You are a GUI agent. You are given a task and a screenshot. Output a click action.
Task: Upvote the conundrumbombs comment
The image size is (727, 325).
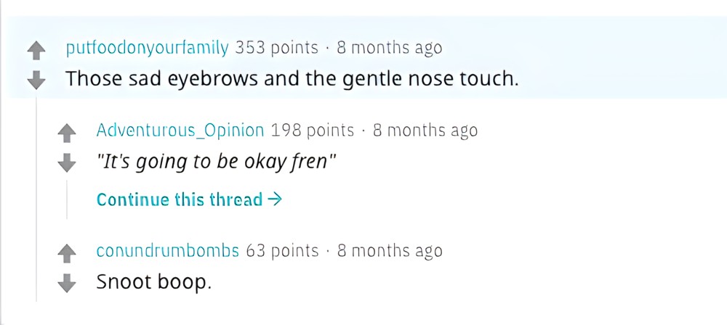(x=67, y=253)
